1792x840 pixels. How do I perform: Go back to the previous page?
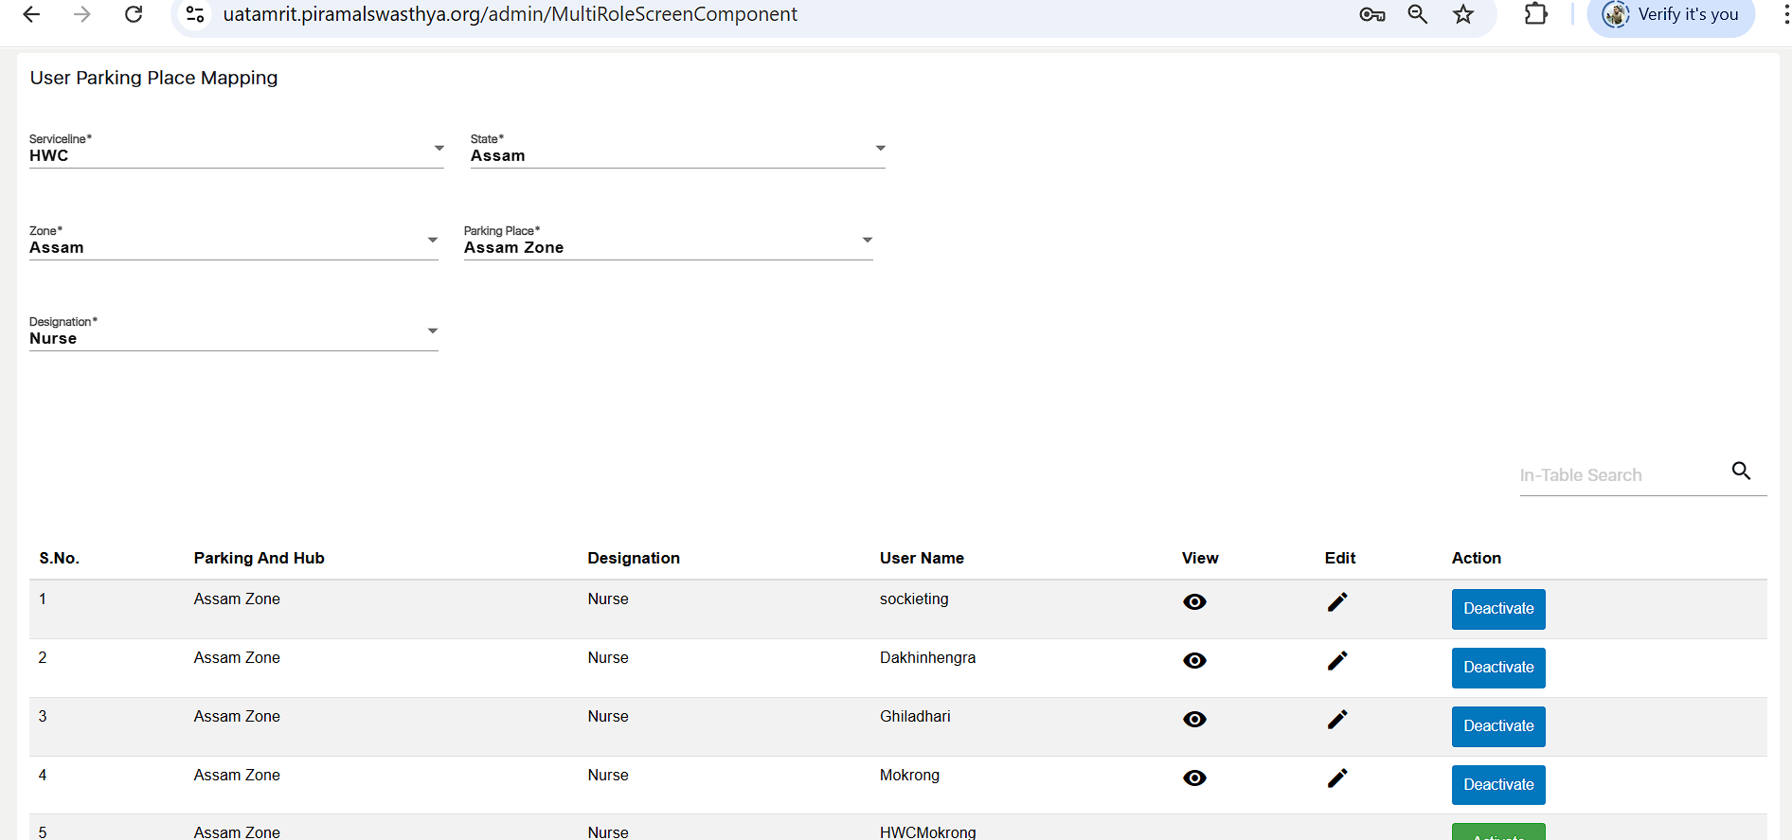tap(31, 14)
